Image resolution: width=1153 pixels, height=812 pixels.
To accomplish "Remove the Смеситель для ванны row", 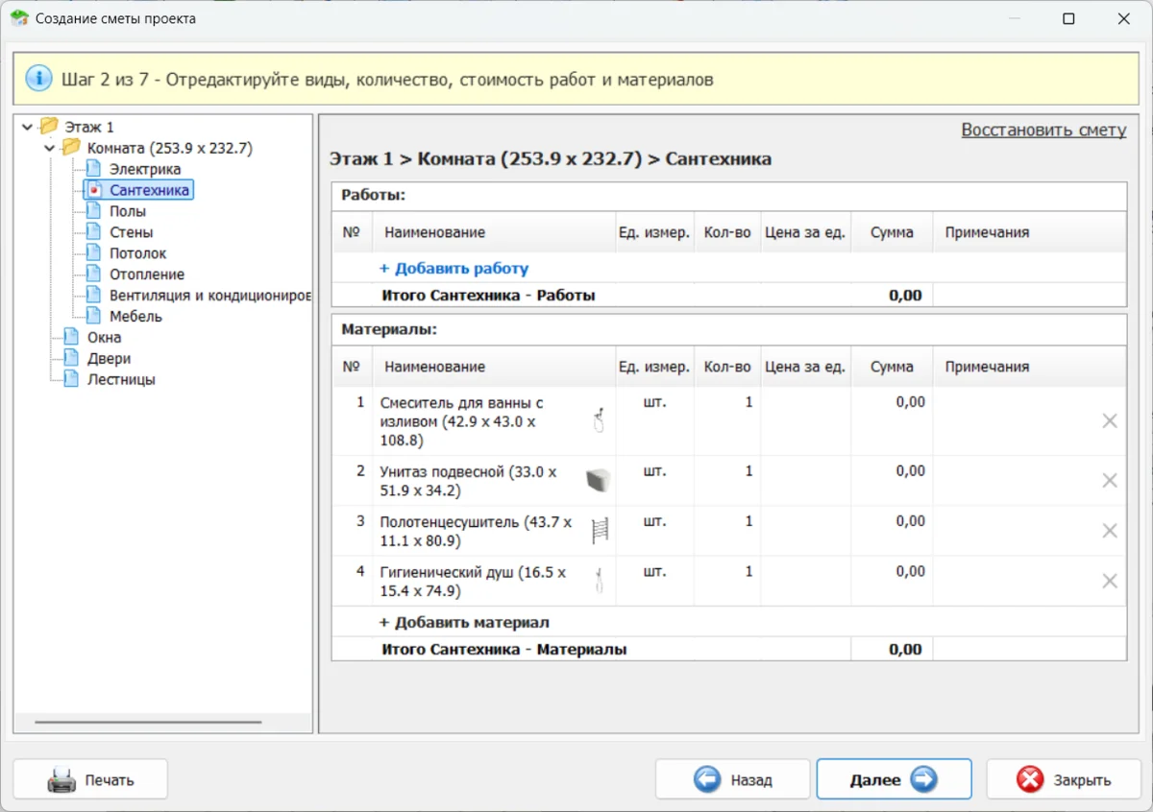I will pos(1110,421).
